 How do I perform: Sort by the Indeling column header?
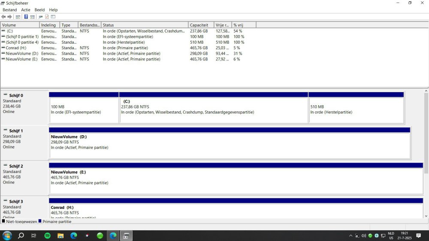pyautogui.click(x=49, y=25)
